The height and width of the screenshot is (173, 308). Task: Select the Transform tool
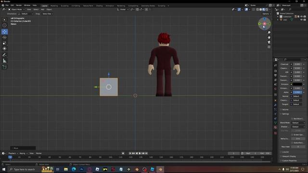click(x=4, y=49)
